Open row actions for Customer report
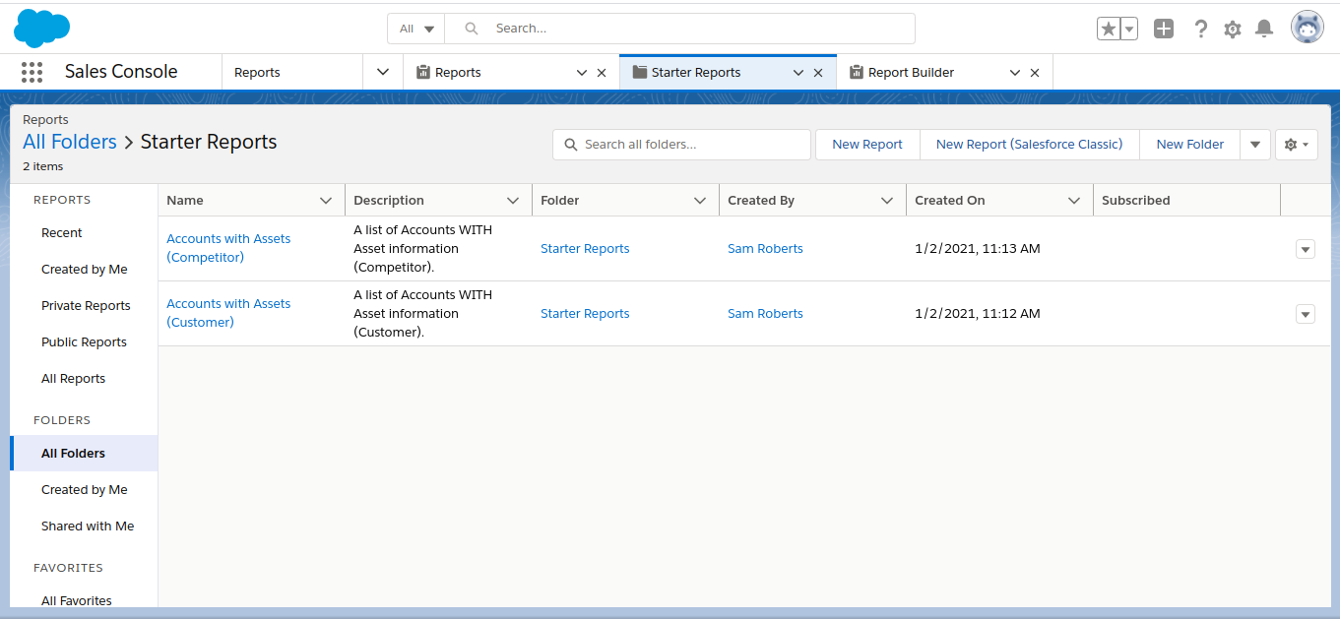The image size is (1340, 619). [x=1306, y=314]
